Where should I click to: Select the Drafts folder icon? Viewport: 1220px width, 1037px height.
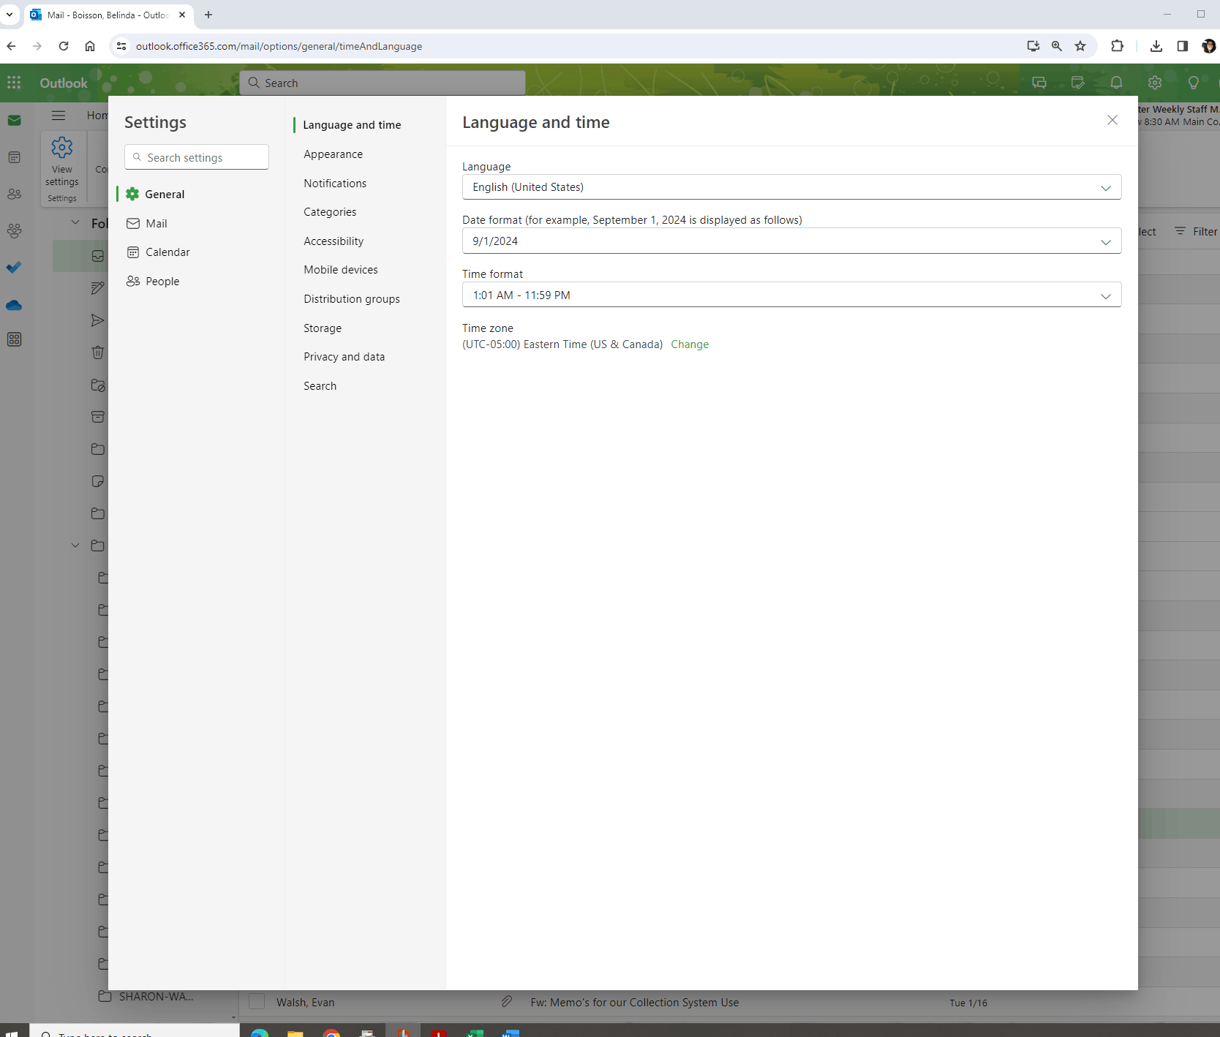click(x=97, y=288)
